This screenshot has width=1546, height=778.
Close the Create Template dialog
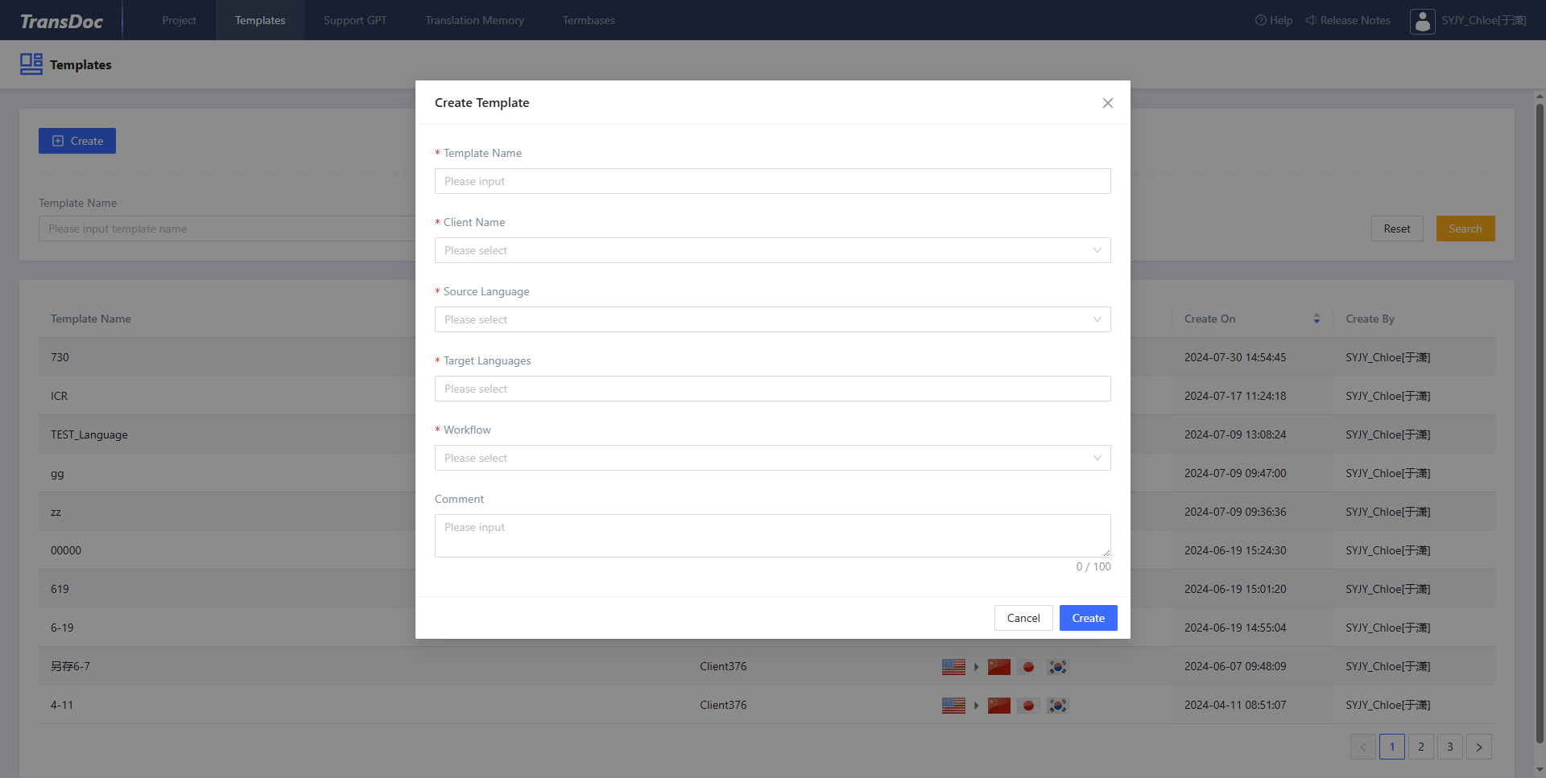point(1108,103)
